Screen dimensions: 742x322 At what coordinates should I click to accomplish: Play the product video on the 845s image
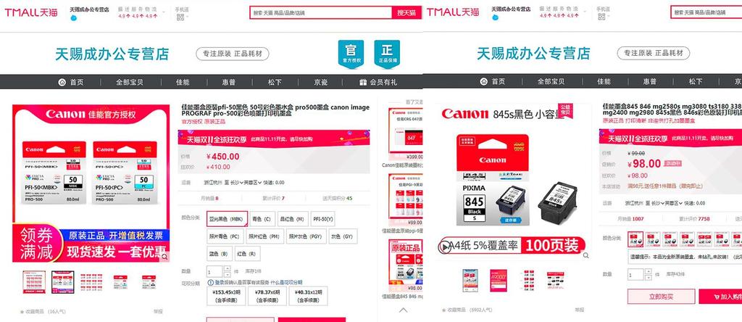[x=444, y=247]
